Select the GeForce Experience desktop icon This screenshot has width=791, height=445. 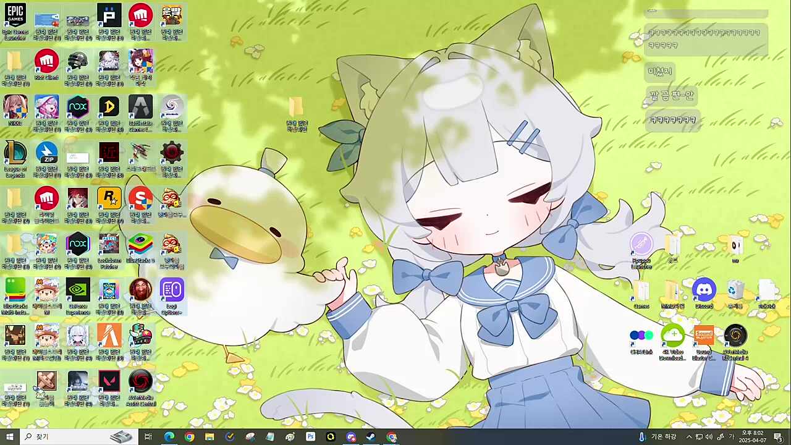pos(78,297)
